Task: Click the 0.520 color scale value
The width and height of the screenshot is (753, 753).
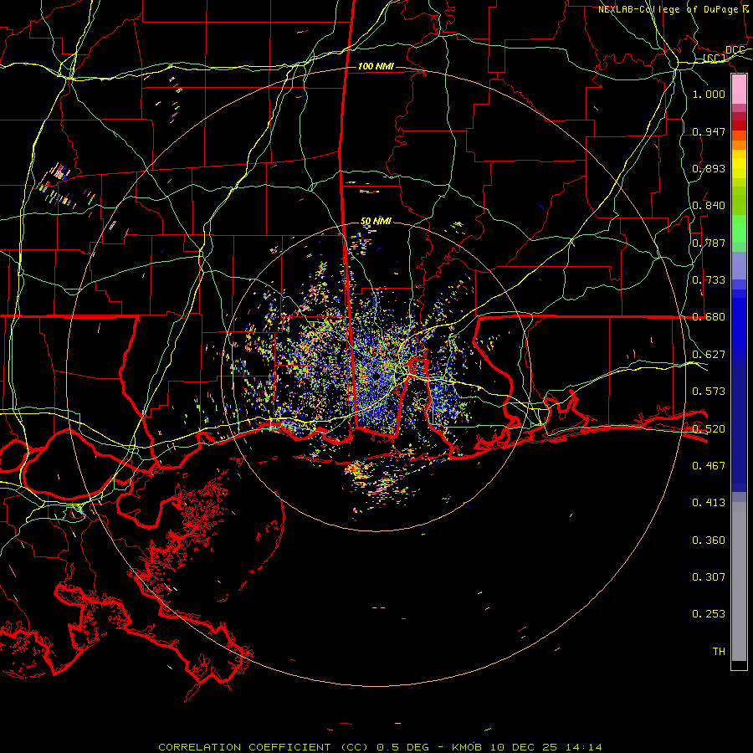Action: pos(709,429)
